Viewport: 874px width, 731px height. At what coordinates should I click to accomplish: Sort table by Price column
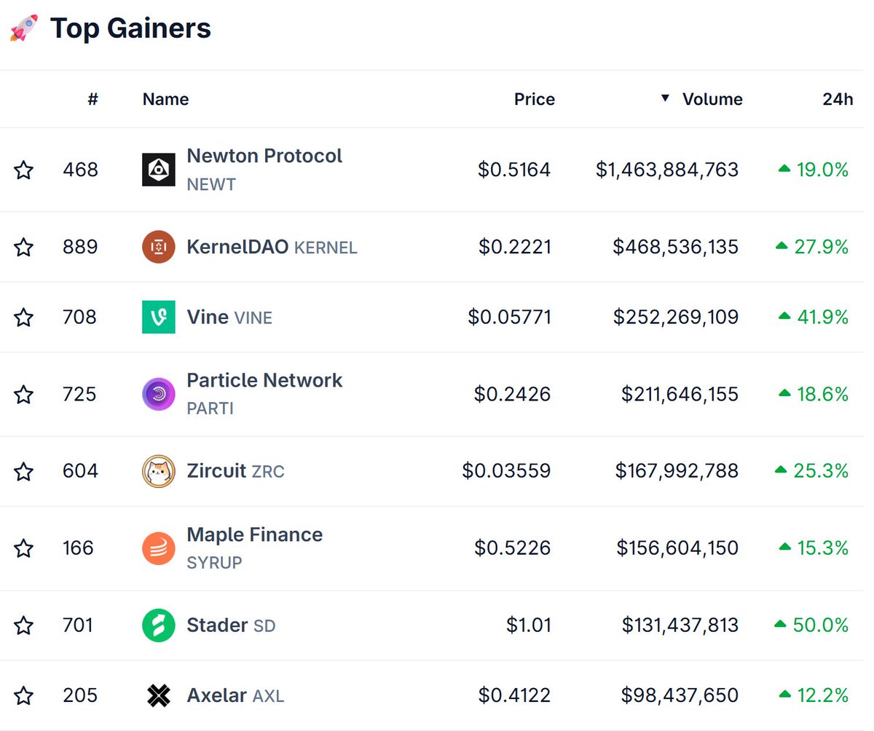[x=535, y=100]
